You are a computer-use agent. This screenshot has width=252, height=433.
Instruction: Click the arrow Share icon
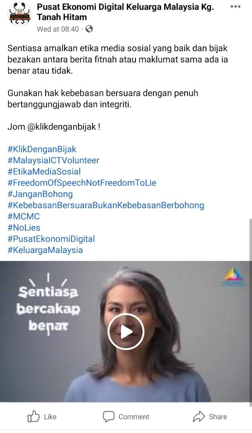(199, 417)
